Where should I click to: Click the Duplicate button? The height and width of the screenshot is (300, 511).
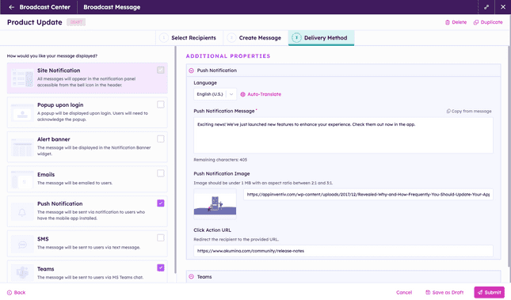[x=488, y=22]
